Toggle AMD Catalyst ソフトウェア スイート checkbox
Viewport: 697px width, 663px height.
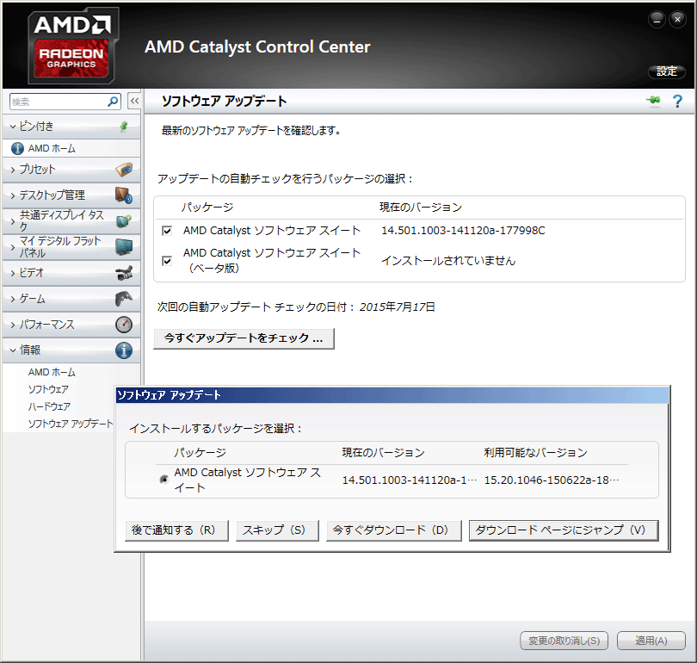coord(167,231)
